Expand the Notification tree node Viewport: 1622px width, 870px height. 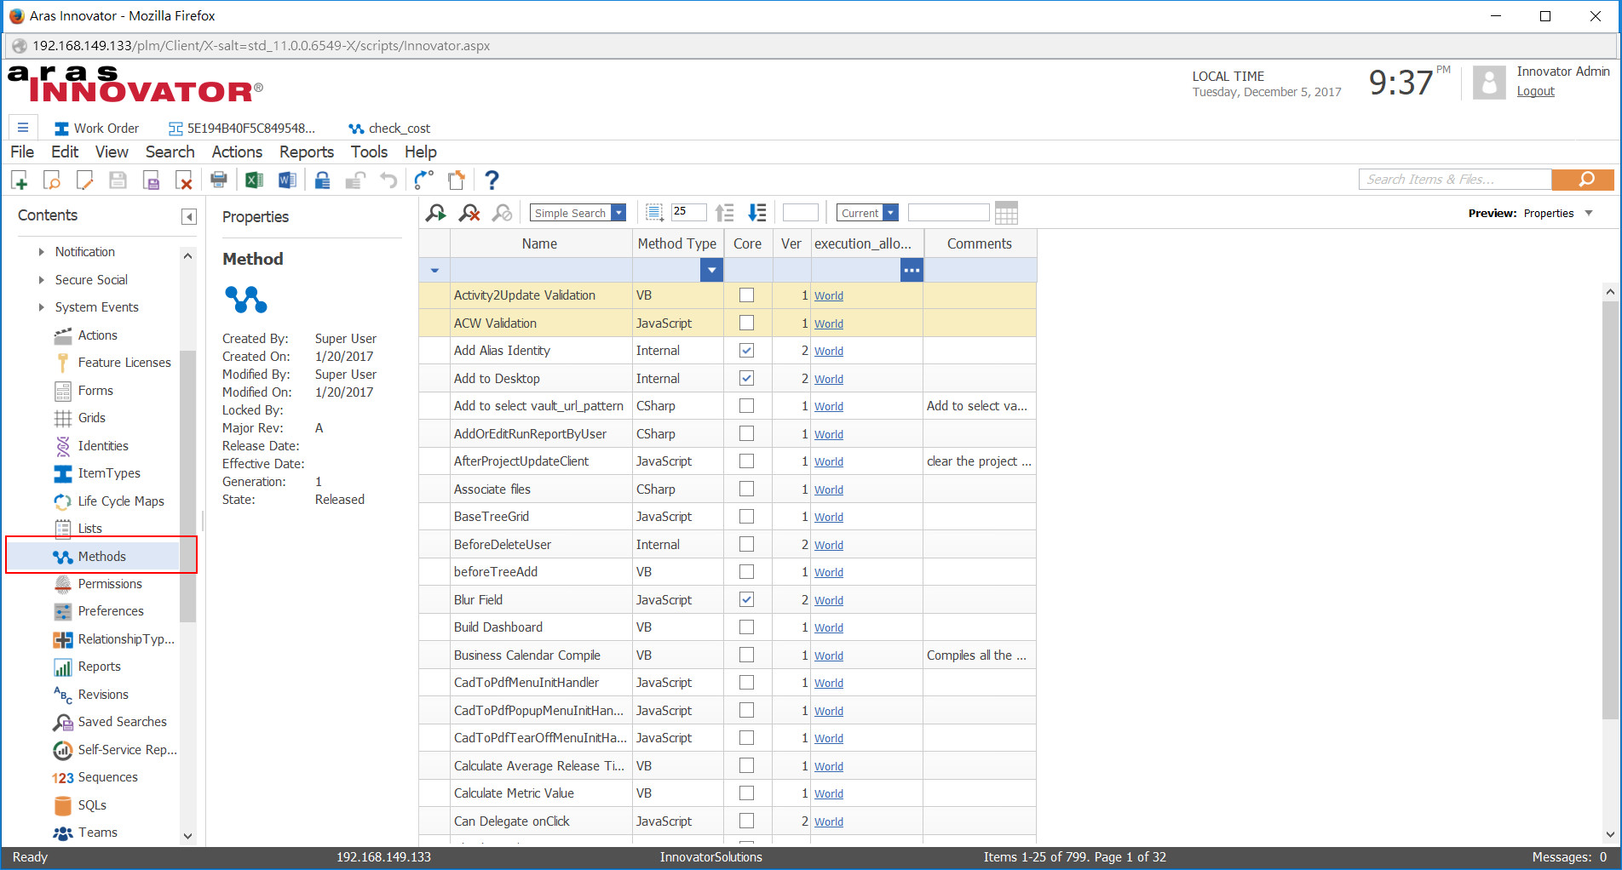point(41,252)
